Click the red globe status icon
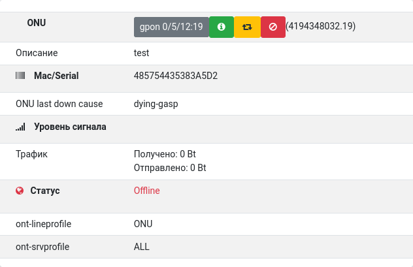Image resolution: width=413 pixels, height=267 pixels. [x=20, y=191]
